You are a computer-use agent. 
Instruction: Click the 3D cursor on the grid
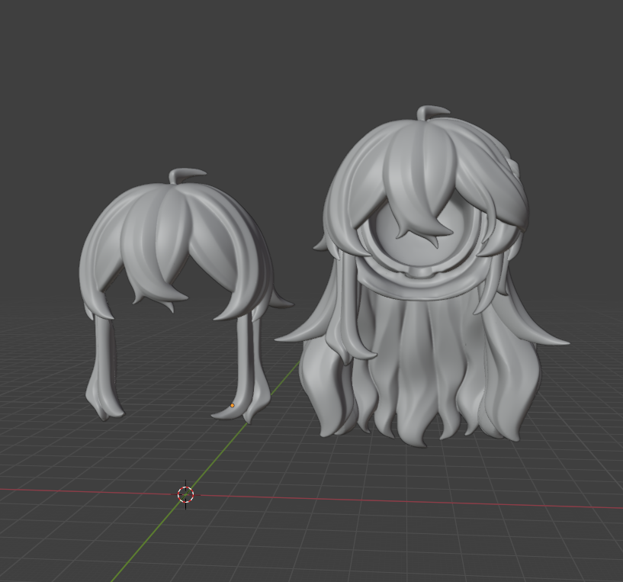[186, 494]
